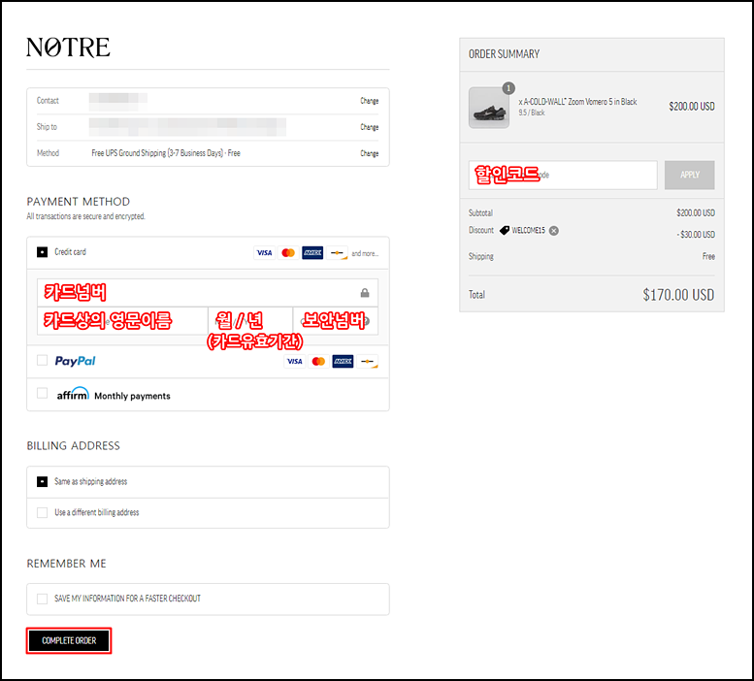Open the Vomero 5 product thumbnail
Screen dimensions: 754x681
coord(489,108)
